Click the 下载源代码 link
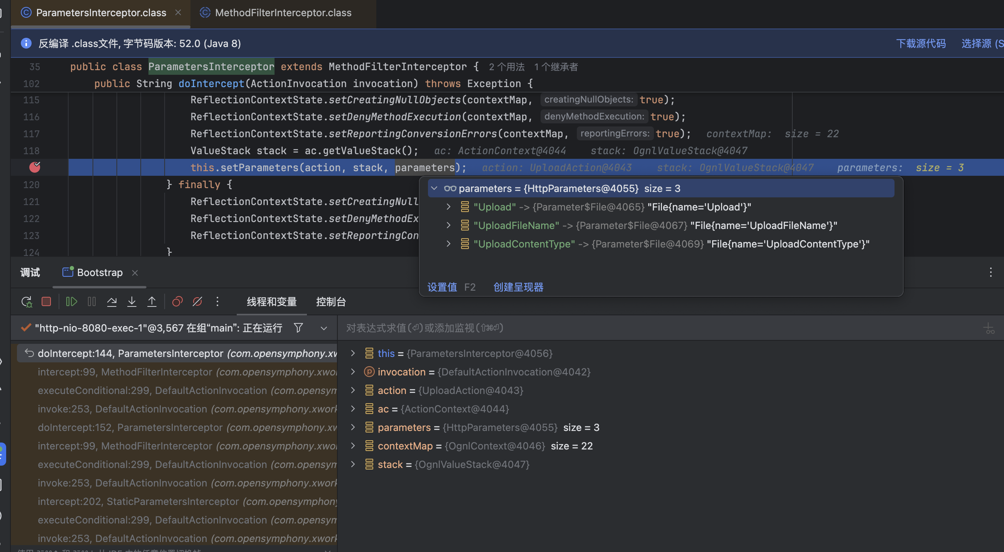Screen dimensions: 1004x552 click(x=921, y=43)
